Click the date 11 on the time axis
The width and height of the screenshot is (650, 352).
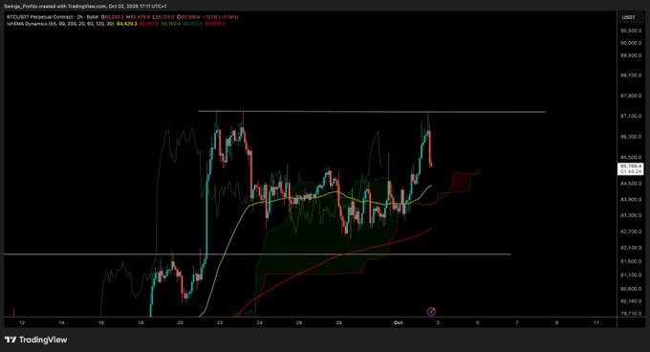(596, 322)
